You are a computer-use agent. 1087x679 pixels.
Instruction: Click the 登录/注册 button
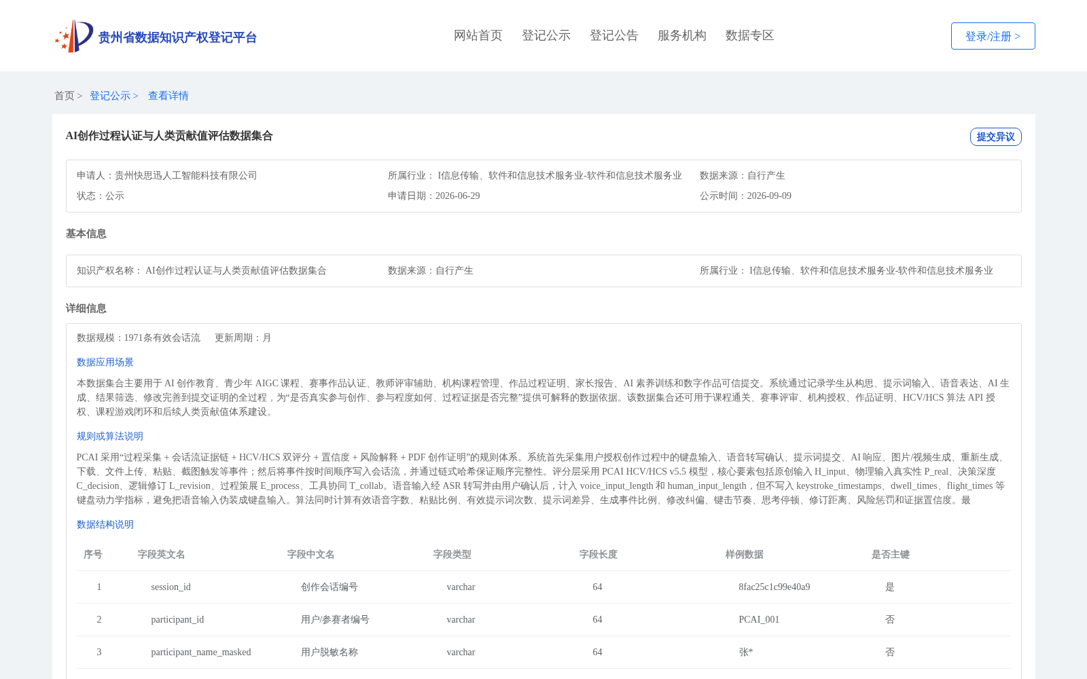coord(993,36)
